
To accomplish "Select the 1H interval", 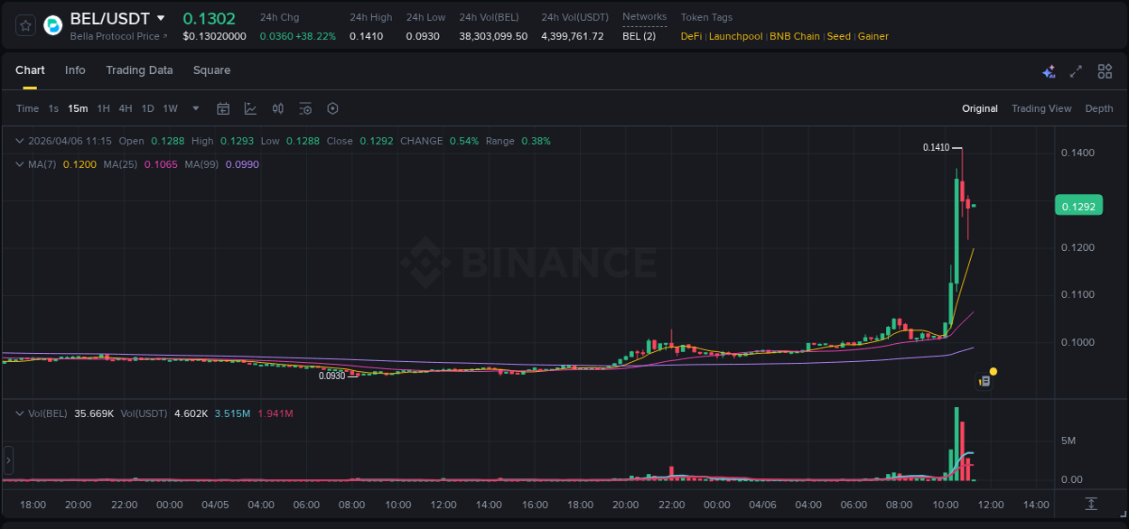I will click(104, 108).
